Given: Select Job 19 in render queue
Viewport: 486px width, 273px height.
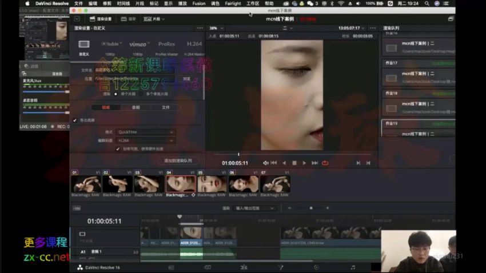Looking at the screenshot, I should (x=418, y=129).
